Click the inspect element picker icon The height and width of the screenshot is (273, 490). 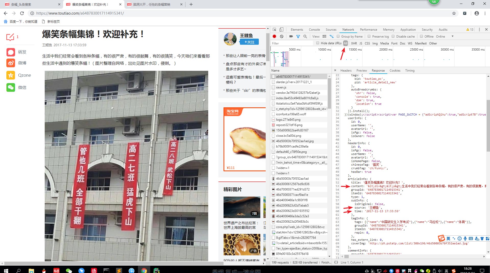pyautogui.click(x=274, y=30)
